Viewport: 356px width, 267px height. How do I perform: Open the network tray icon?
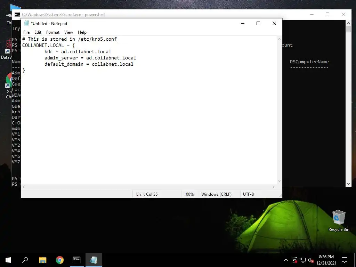[x=303, y=260]
